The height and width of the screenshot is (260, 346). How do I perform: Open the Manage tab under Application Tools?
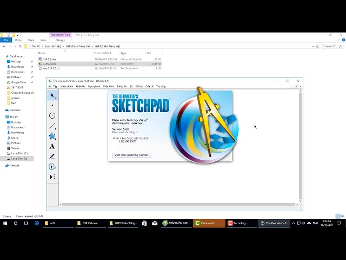pyautogui.click(x=60, y=40)
